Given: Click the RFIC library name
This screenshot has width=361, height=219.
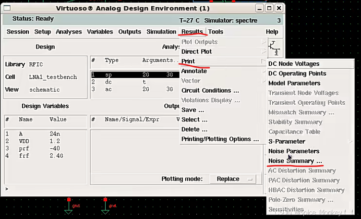Looking at the screenshot, I should point(36,64).
